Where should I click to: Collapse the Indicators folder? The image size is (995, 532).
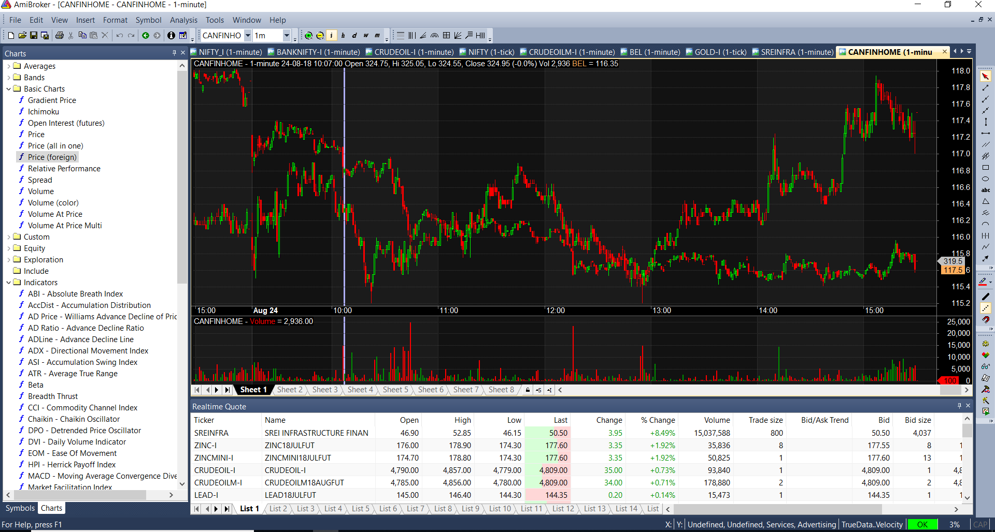[x=9, y=283]
